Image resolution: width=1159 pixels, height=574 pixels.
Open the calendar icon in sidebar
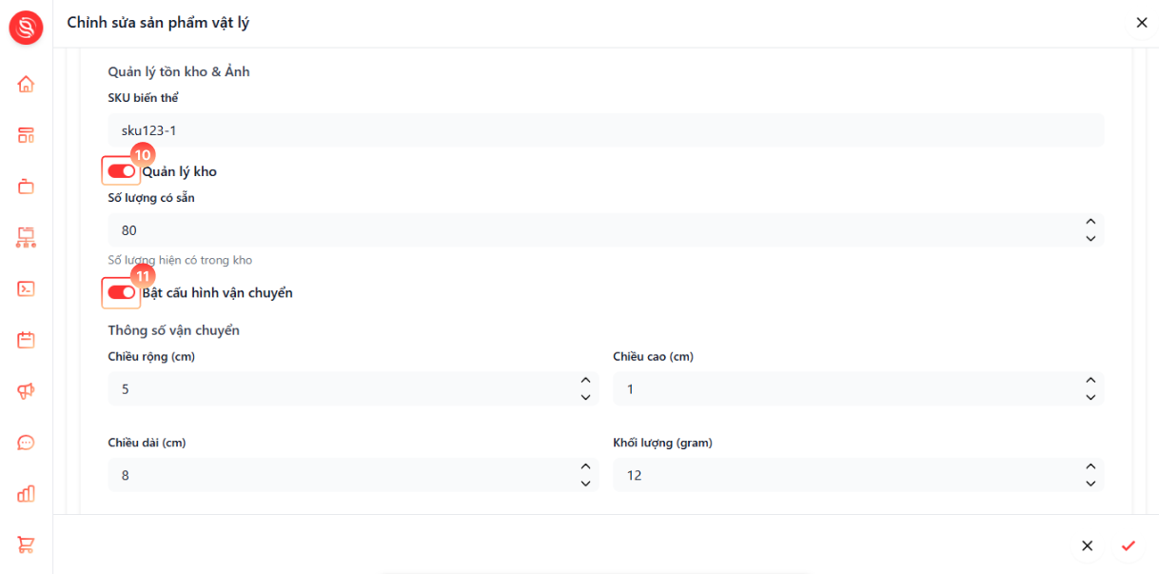point(26,339)
